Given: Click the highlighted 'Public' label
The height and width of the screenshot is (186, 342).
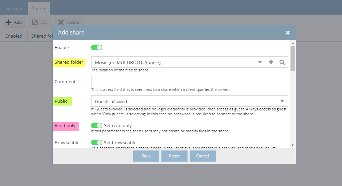Looking at the screenshot, I should tap(61, 101).
